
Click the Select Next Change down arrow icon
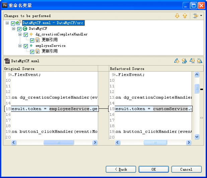177,16
